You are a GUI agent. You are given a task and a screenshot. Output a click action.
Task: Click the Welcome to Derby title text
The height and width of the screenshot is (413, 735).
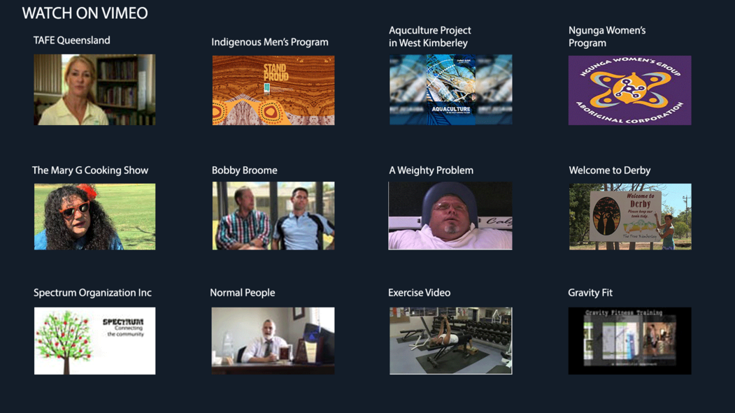[x=609, y=171]
